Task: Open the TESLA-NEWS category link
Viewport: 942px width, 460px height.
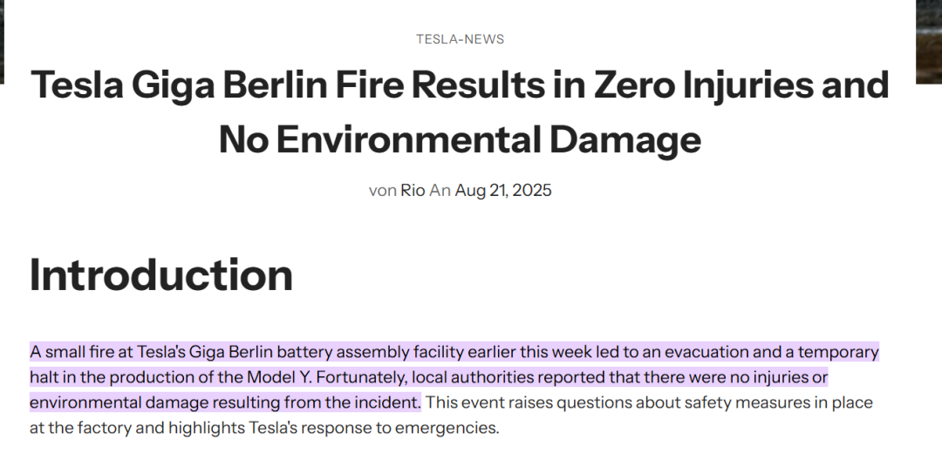Action: coord(461,39)
